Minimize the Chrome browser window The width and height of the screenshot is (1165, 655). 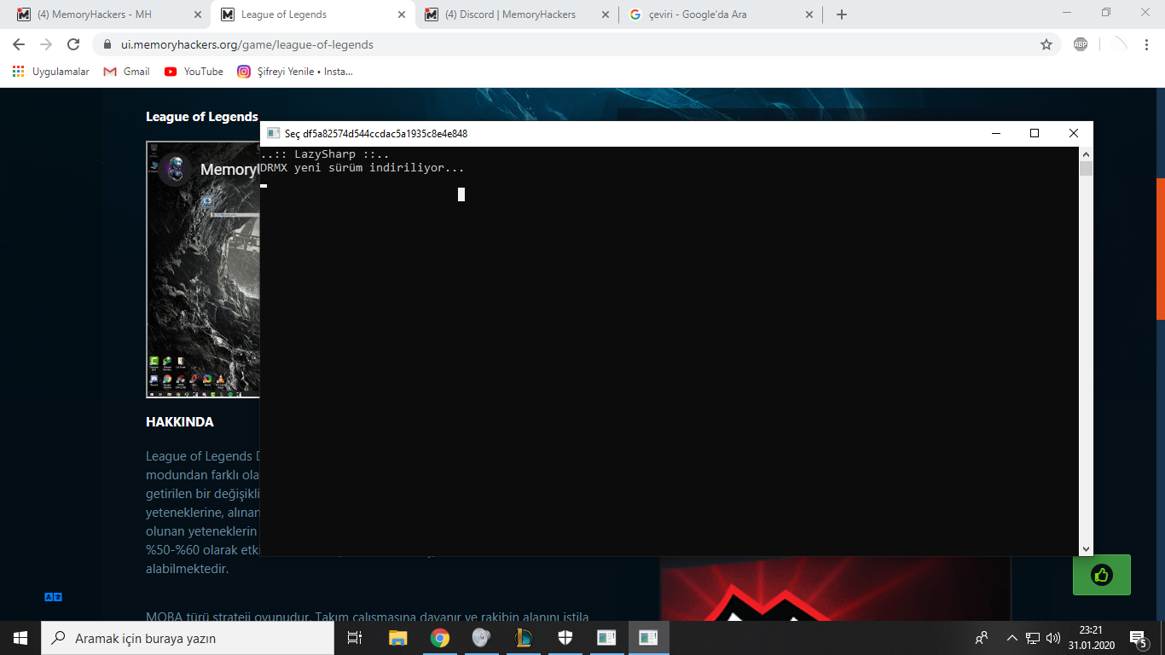pyautogui.click(x=1067, y=13)
